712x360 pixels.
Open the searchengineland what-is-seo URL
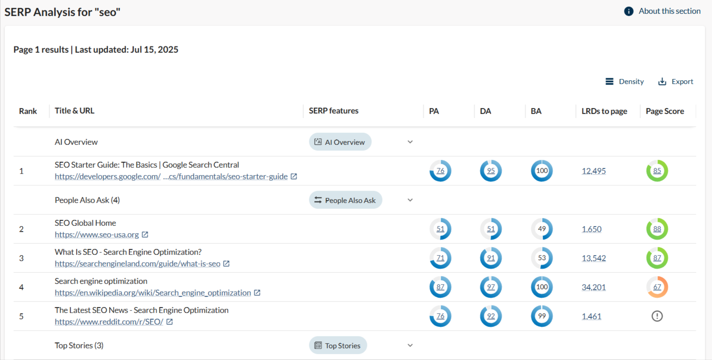[137, 263]
